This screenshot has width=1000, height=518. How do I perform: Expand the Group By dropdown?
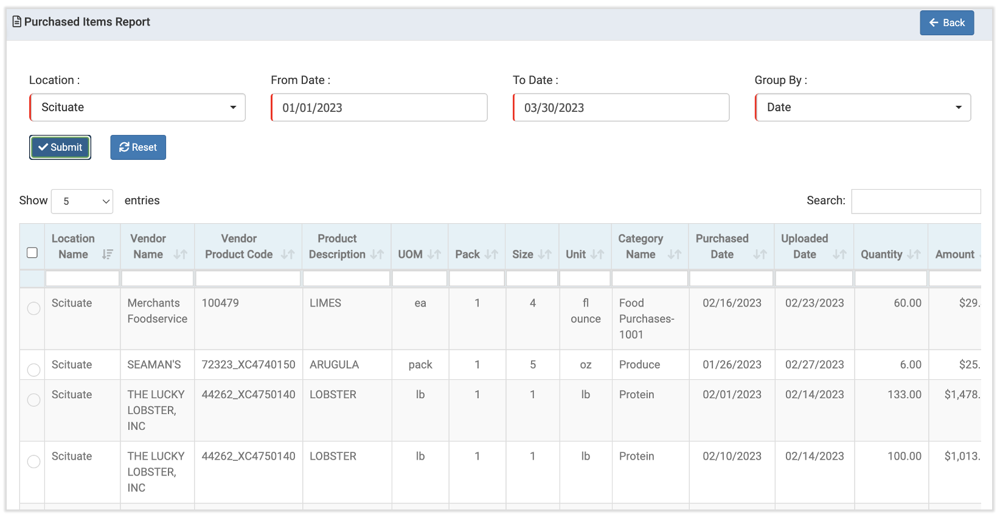point(863,108)
